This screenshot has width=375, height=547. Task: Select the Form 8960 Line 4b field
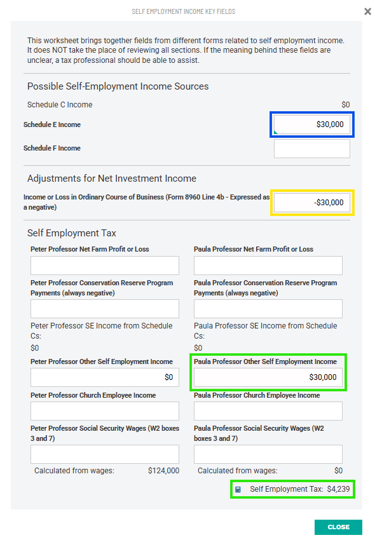click(312, 203)
